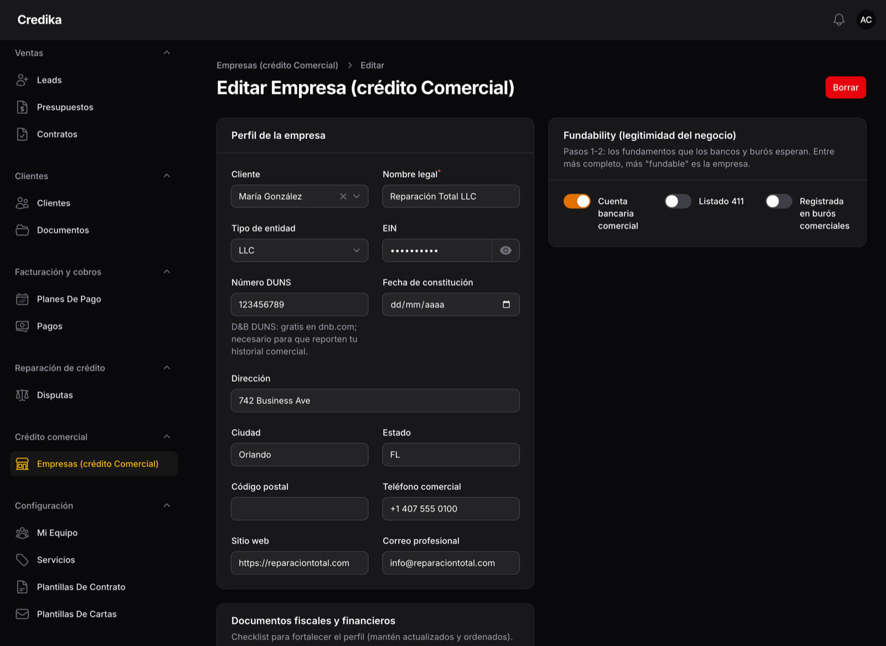This screenshot has width=886, height=646.
Task: Open Planes De Pago
Action: tap(94, 299)
